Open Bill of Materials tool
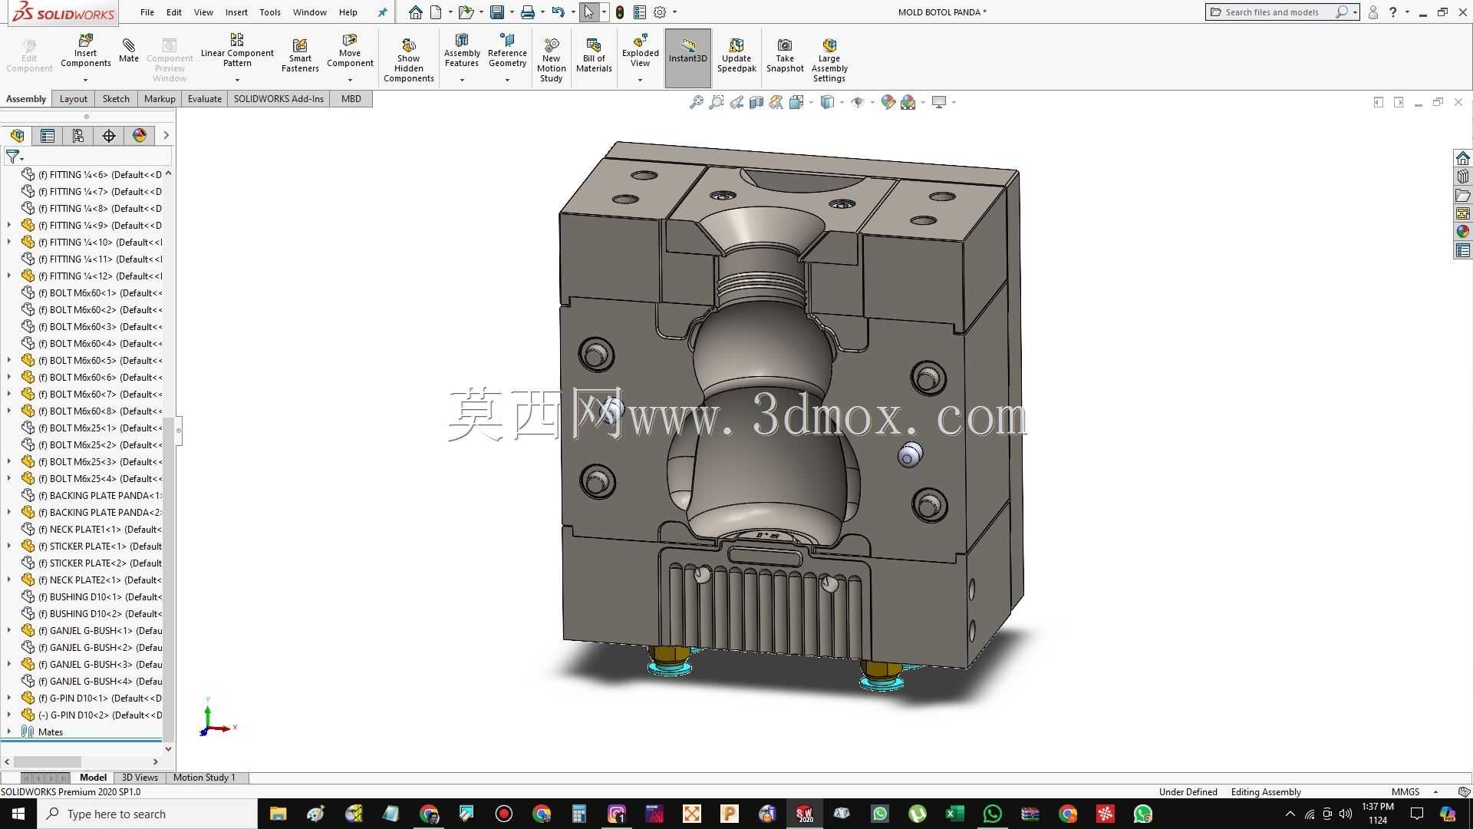 click(x=594, y=55)
